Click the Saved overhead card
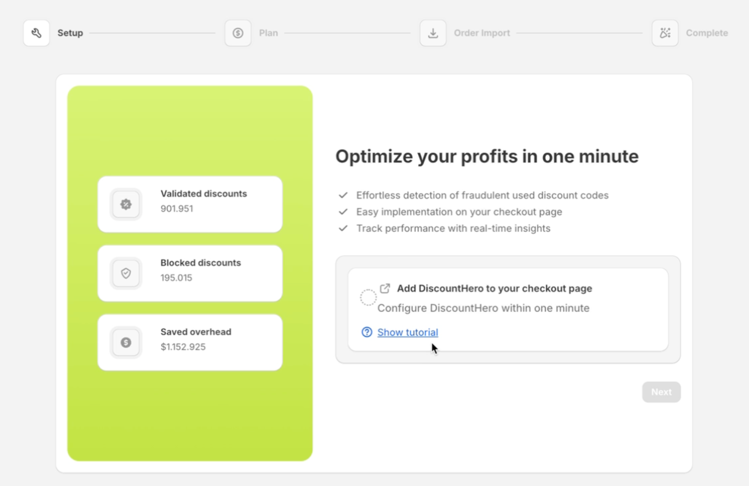This screenshot has height=486, width=749. (x=190, y=343)
